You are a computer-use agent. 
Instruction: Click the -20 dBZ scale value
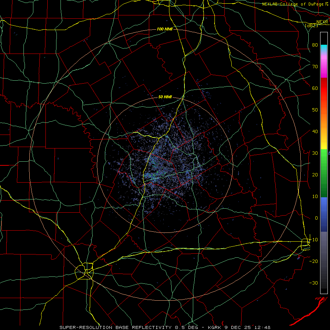(313, 261)
